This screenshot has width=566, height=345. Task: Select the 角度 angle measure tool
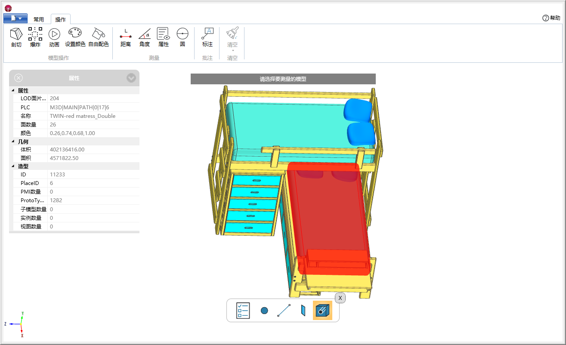pos(145,37)
